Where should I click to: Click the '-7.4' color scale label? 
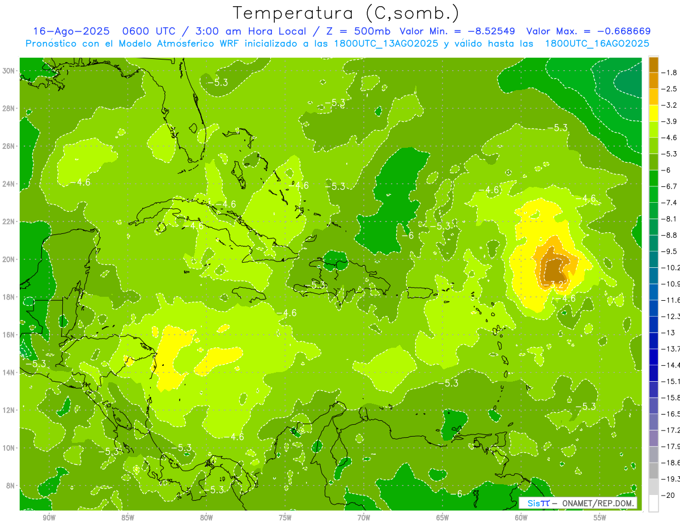tap(670, 202)
